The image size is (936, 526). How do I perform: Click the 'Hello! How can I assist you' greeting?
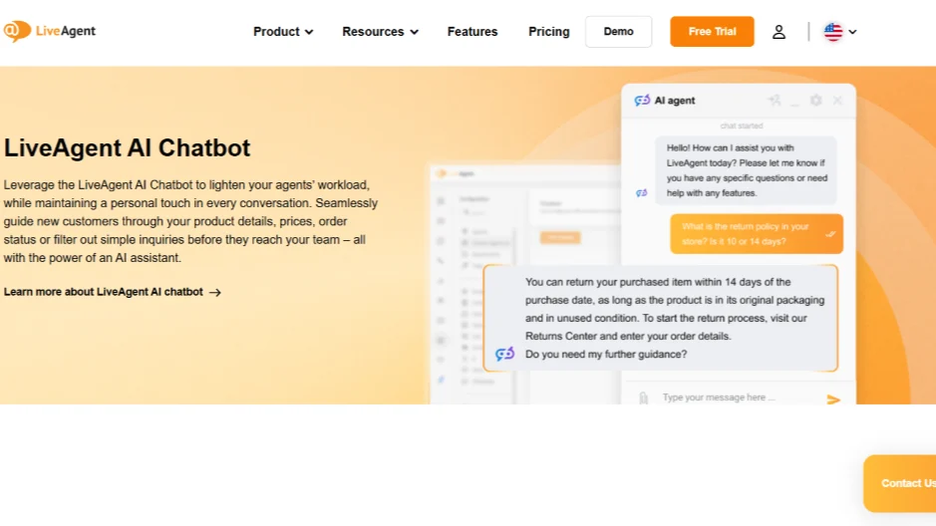coord(747,170)
